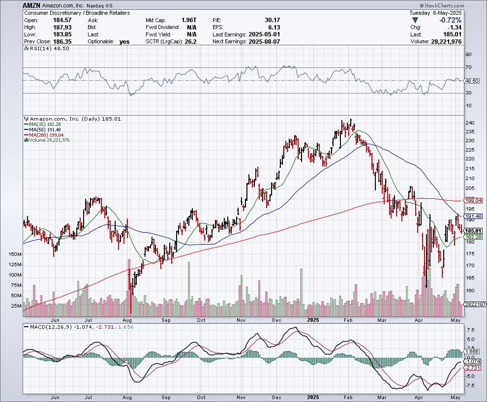The height and width of the screenshot is (402, 487).
Task: Click the Optionable value yes
Action: [124, 42]
